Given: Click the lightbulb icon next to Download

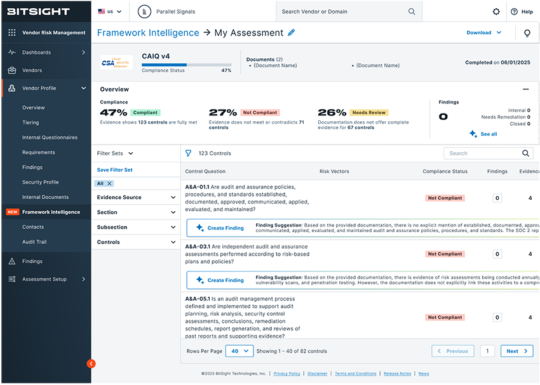Looking at the screenshot, I should click(527, 33).
